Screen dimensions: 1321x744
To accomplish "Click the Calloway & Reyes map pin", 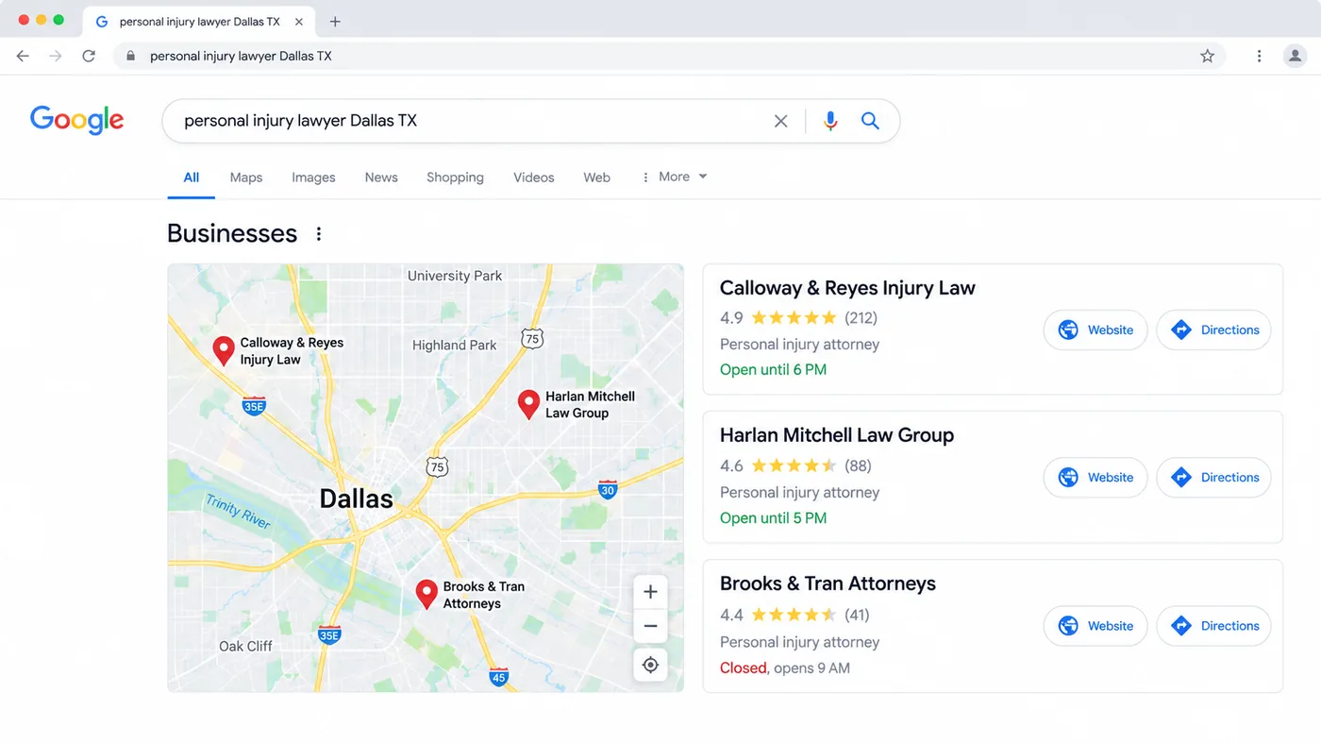I will click(223, 350).
